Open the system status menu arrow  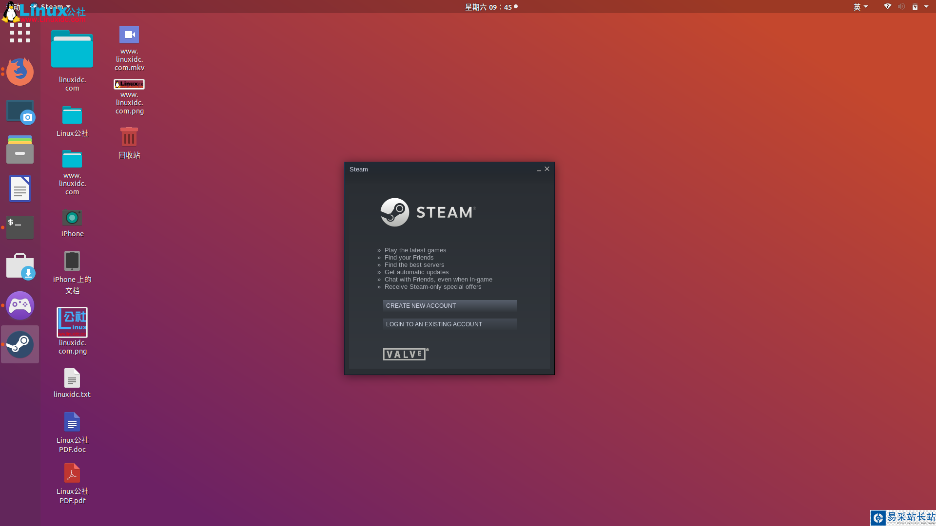(x=926, y=7)
